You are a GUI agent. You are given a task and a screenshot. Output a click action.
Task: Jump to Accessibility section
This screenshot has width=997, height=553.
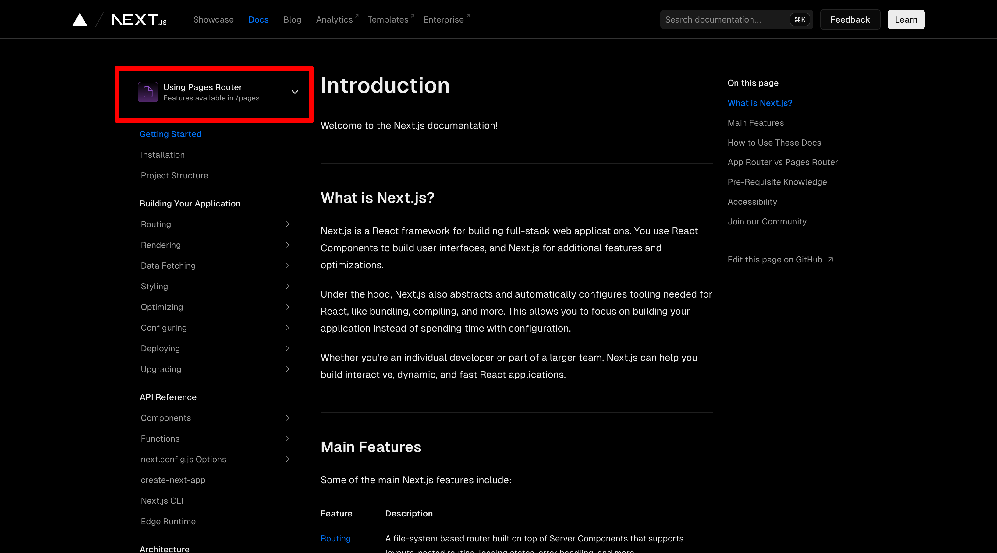[752, 202]
